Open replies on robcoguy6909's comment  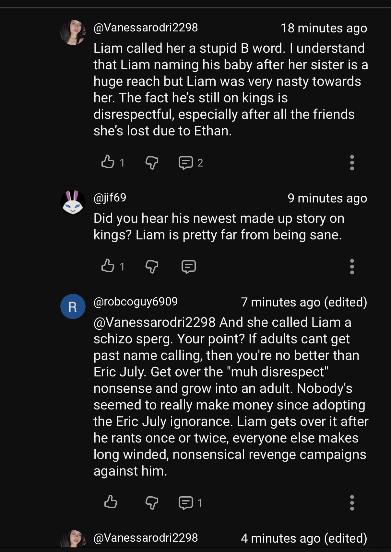tap(185, 503)
